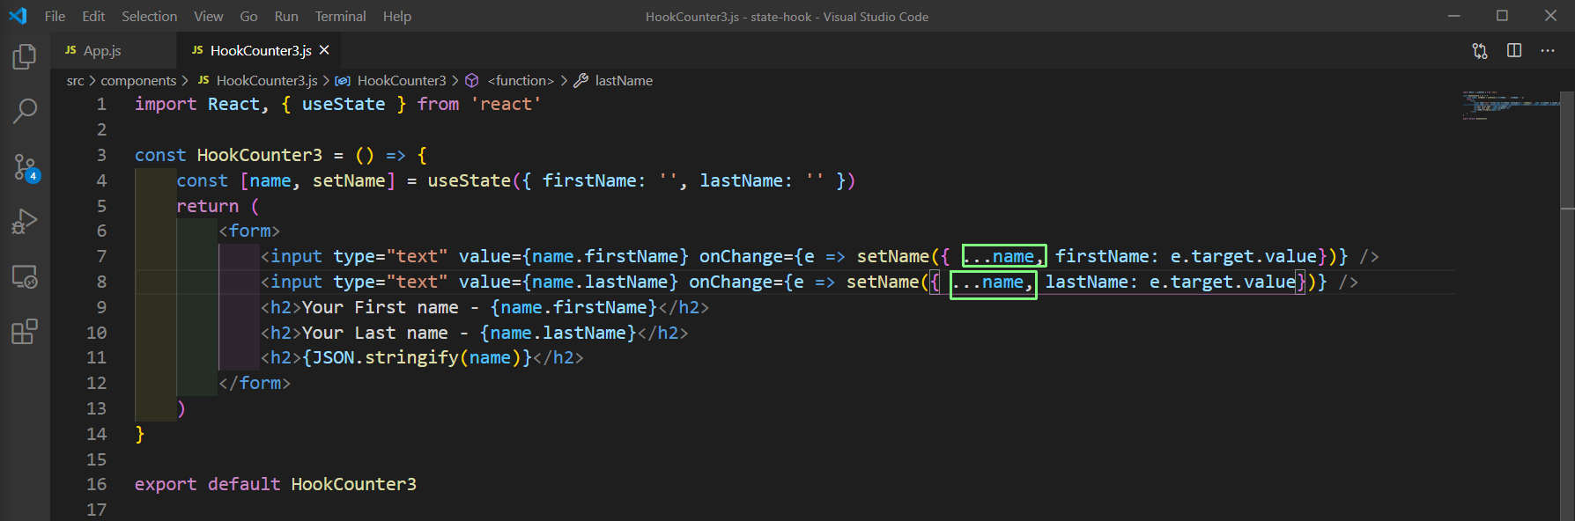Click the wrench property icon before lastName

point(580,80)
